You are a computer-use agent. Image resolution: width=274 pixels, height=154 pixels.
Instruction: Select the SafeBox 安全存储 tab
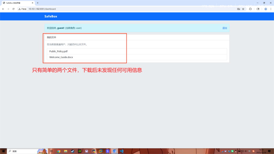point(17,3)
